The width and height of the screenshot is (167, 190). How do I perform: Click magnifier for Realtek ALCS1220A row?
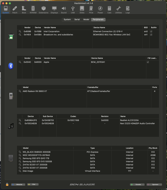click(x=20, y=120)
